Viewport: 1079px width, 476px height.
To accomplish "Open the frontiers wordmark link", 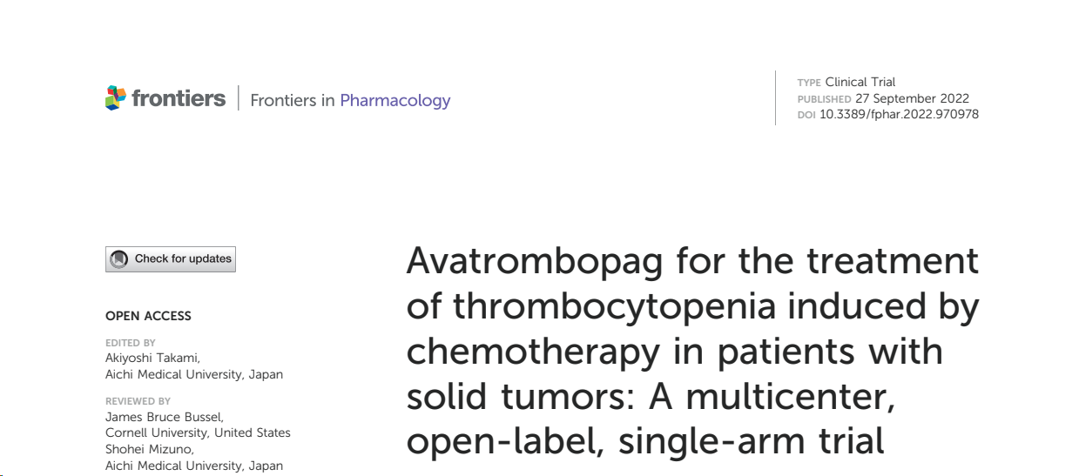I will pyautogui.click(x=179, y=98).
